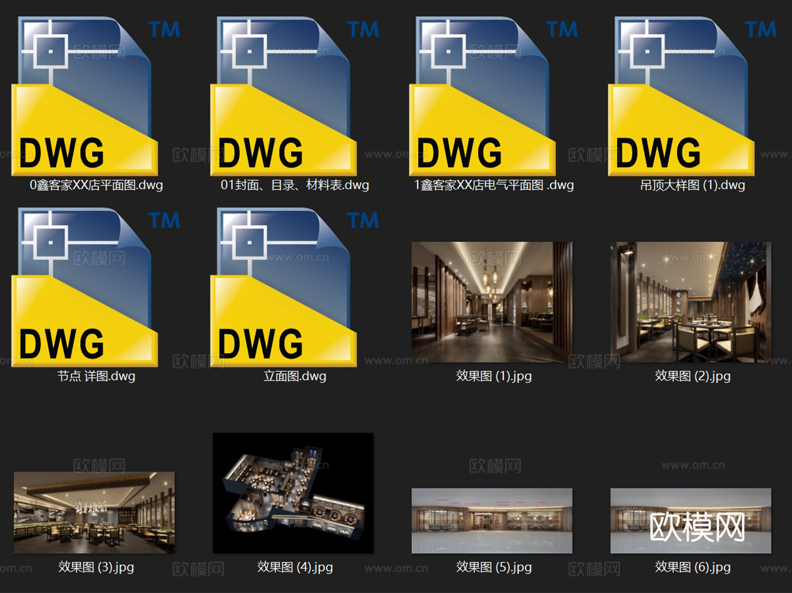Select the 效果图 (1).jpg corridor thumbnail
Viewport: 792px width, 593px height.
(x=492, y=302)
